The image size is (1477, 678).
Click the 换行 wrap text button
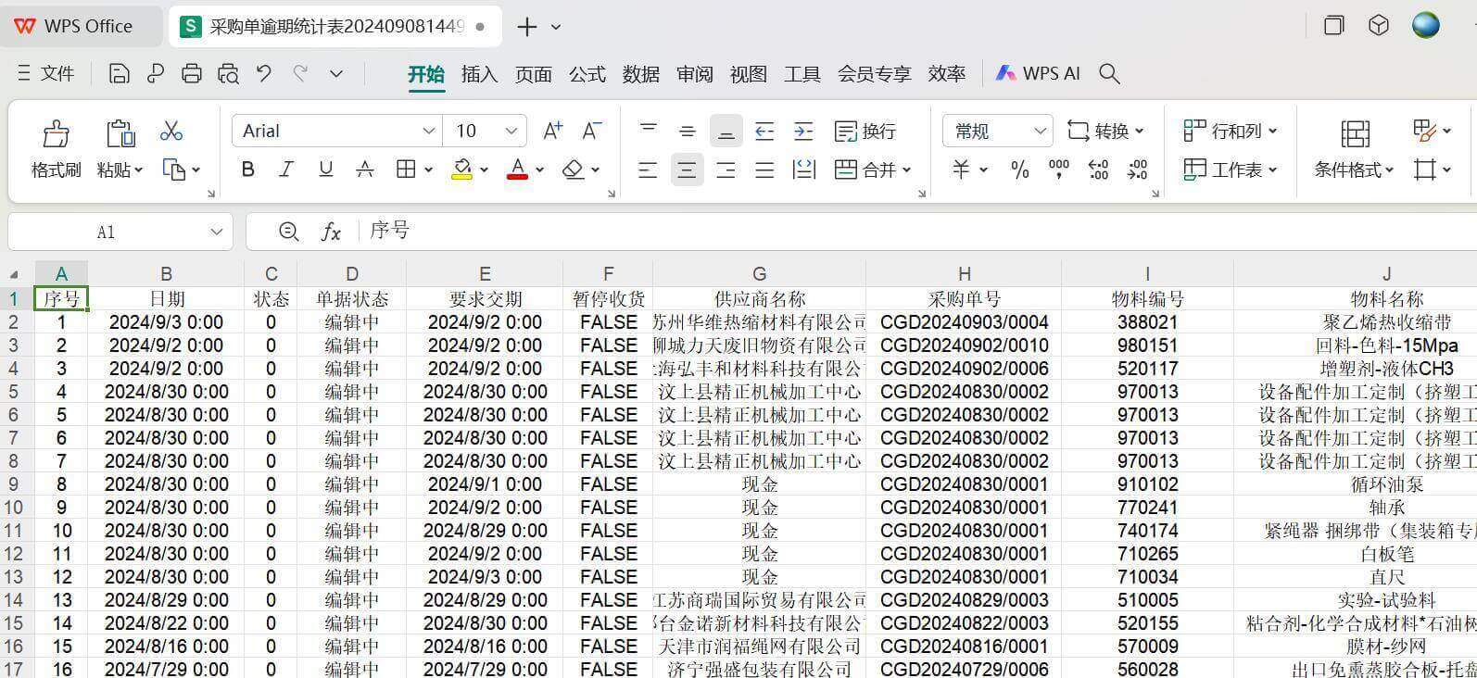coord(865,131)
